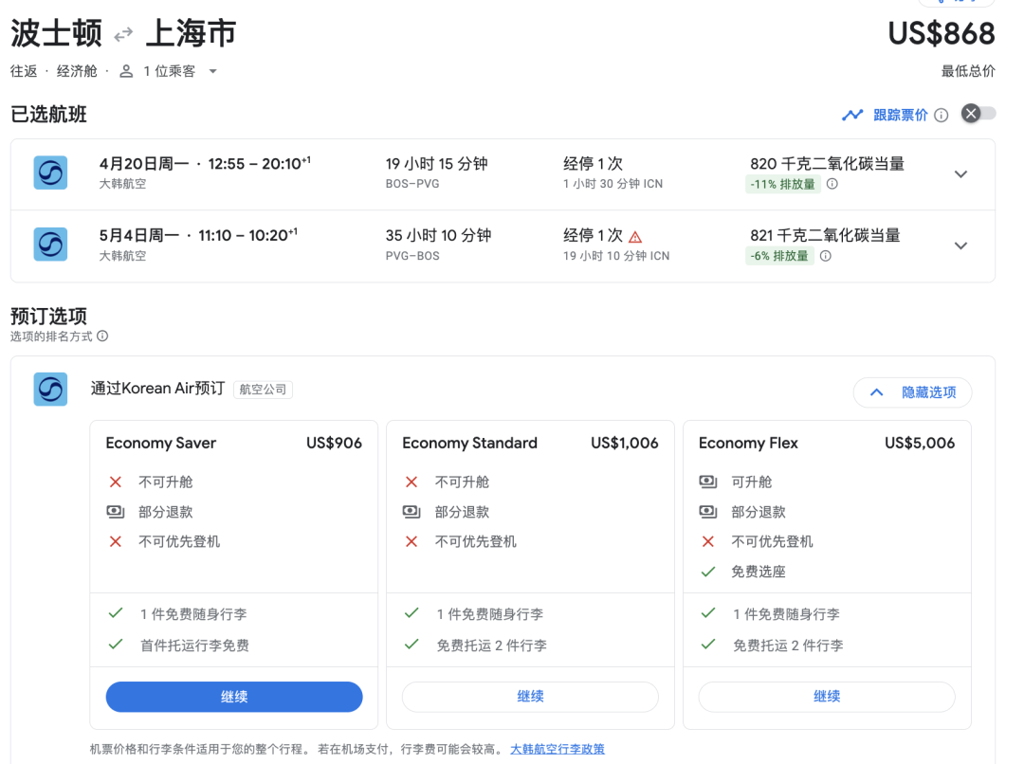Click Korean Air logo in booking options
The width and height of the screenshot is (1024, 764).
[x=50, y=389]
